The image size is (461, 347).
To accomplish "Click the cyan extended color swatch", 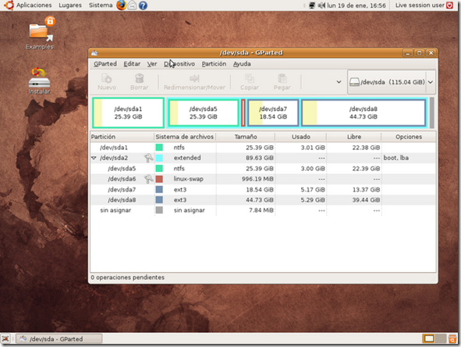I will point(159,158).
